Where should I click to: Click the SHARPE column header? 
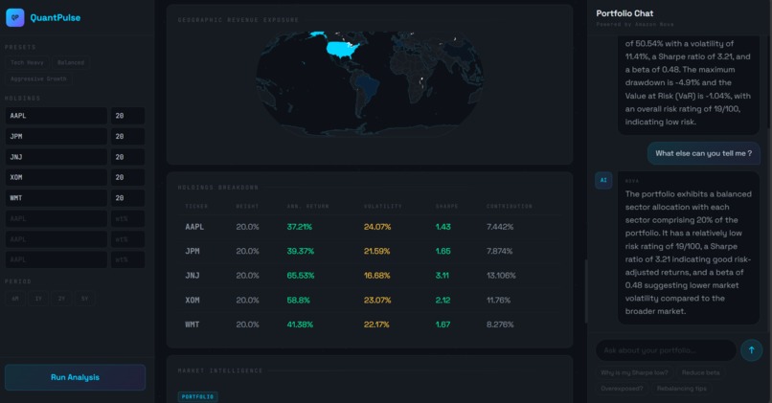[446, 206]
